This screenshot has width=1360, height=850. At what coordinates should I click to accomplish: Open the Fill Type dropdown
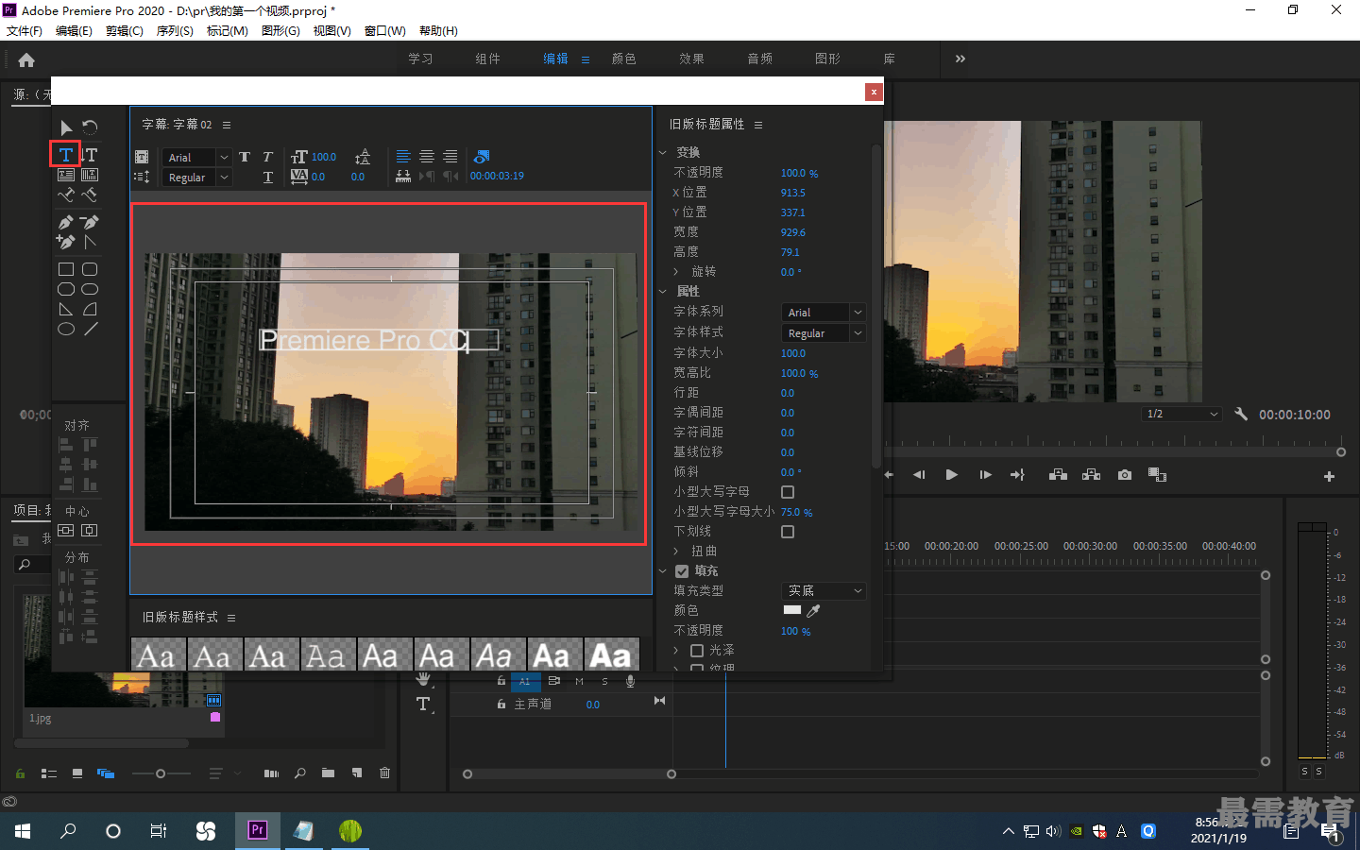coord(824,591)
